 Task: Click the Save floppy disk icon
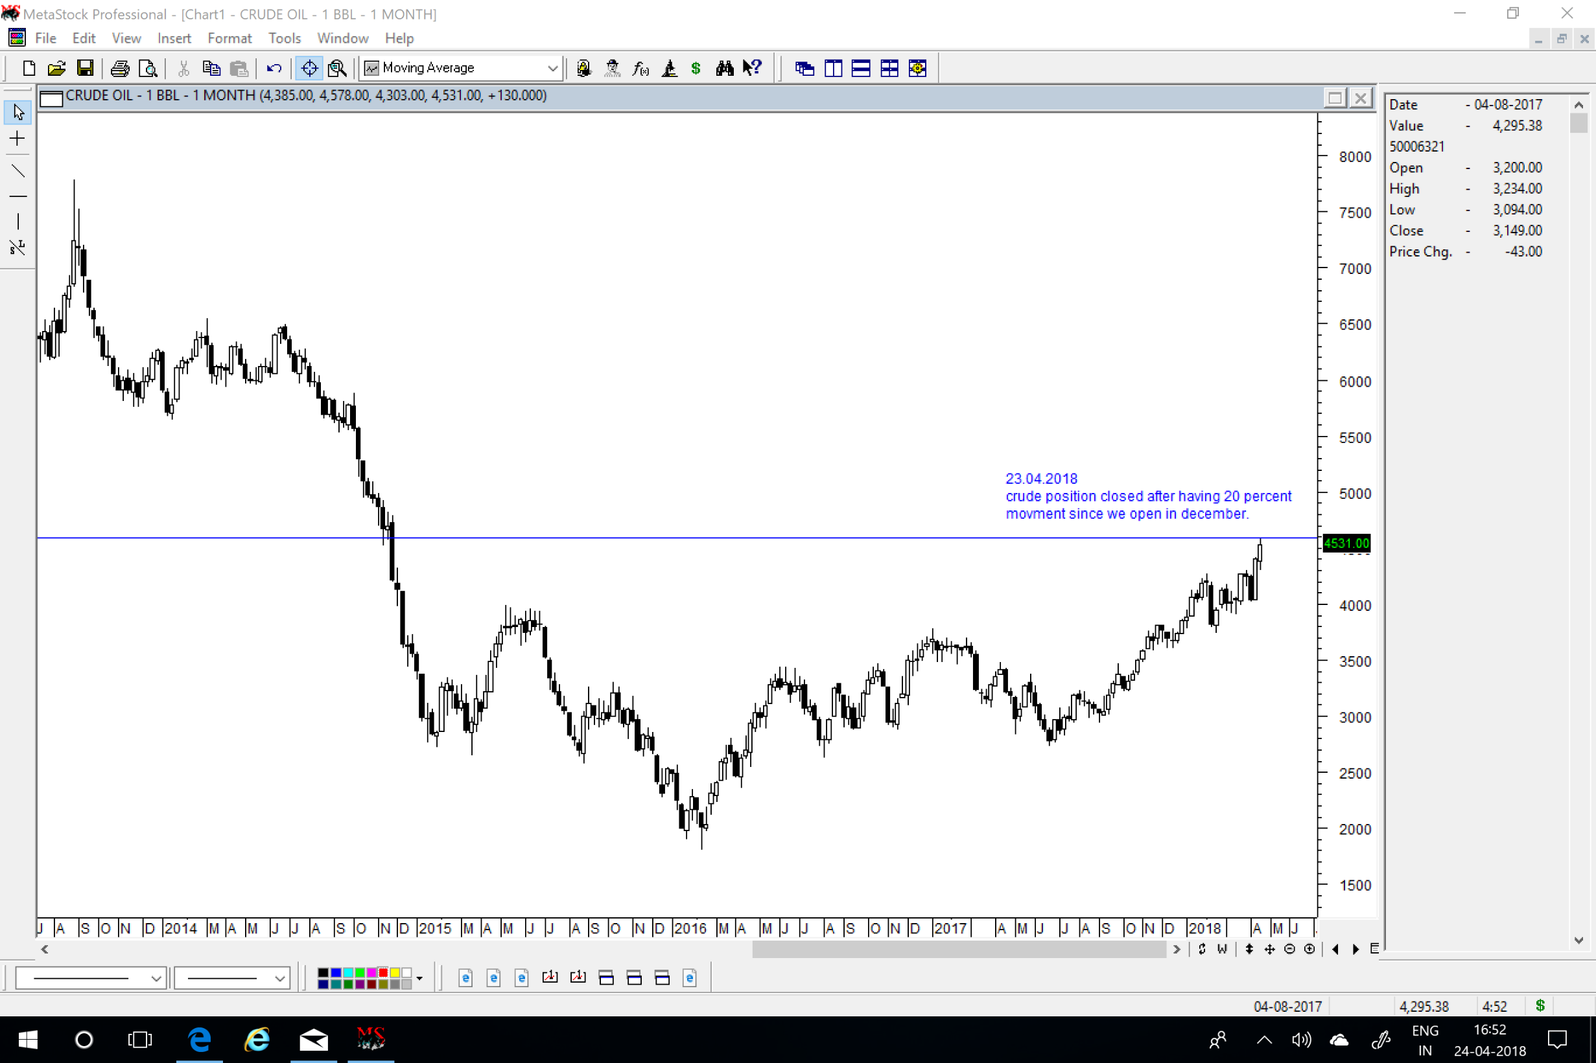coord(85,68)
